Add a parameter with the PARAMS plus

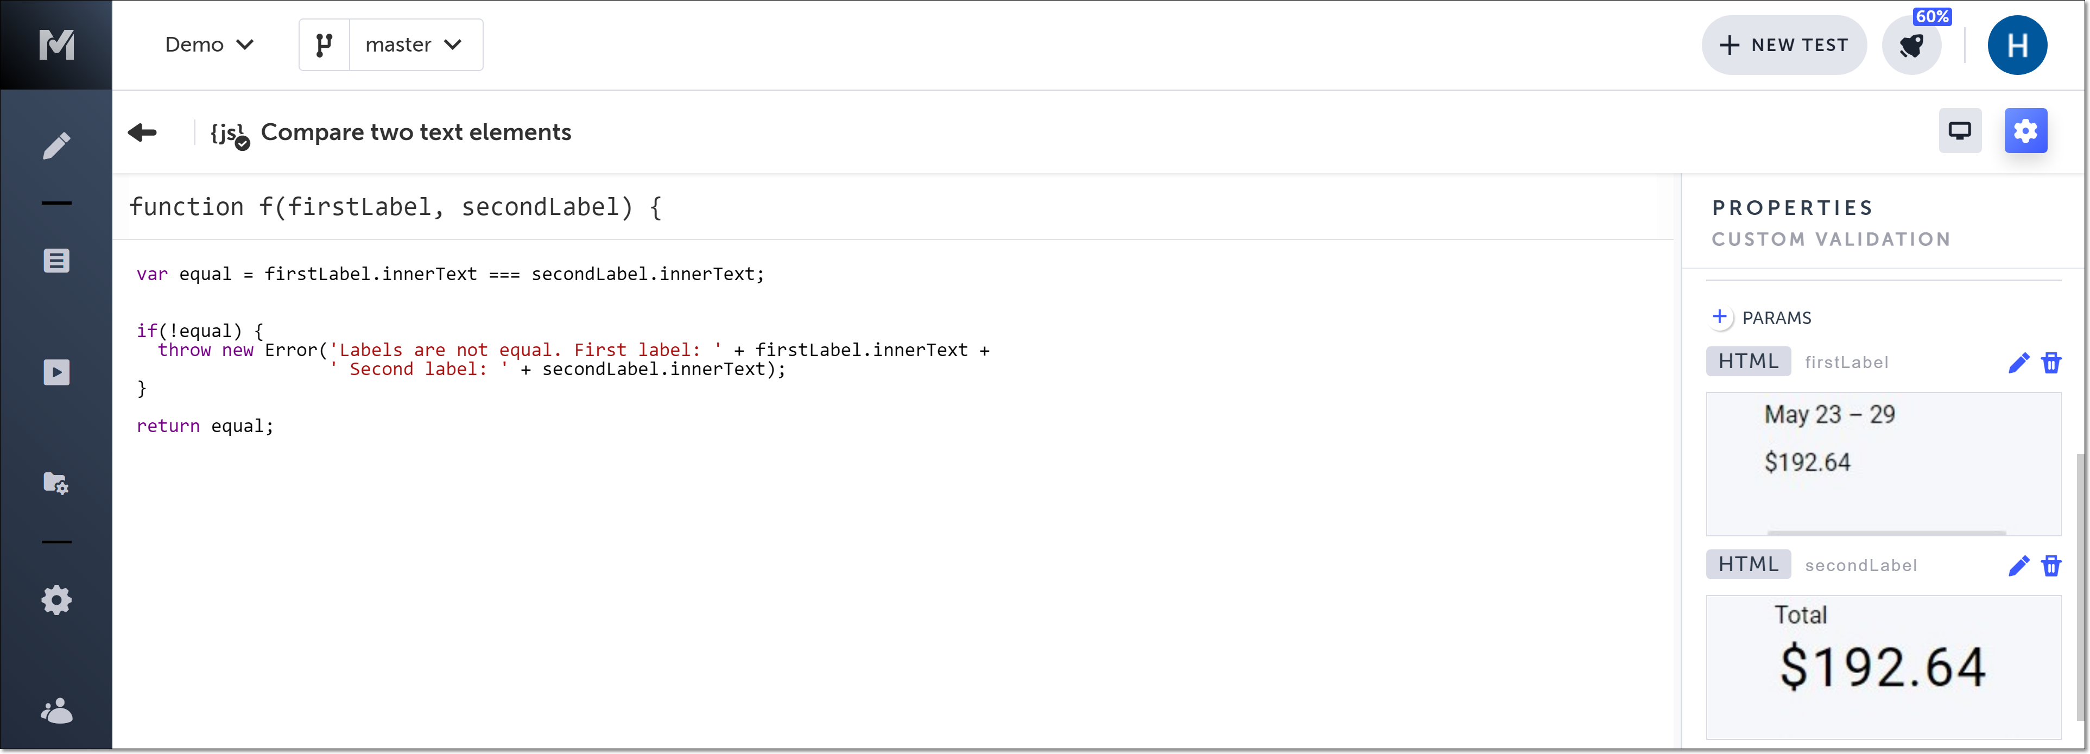coord(1719,318)
